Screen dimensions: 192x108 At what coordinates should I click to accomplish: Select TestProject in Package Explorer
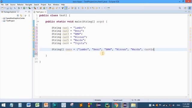click(10, 21)
